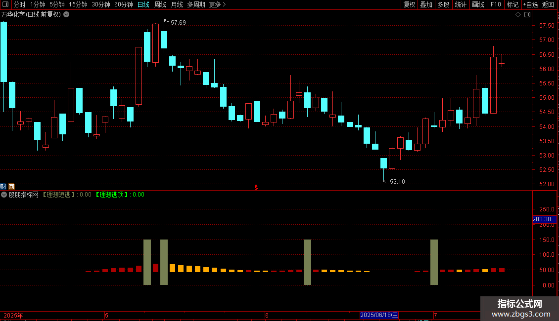This screenshot has height=321, width=559.
Task: Switch to 日线 daily chart
Action: click(x=143, y=4)
